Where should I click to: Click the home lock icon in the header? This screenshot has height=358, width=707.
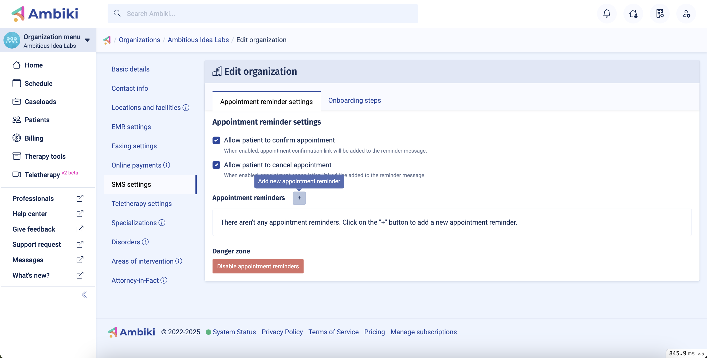point(634,13)
